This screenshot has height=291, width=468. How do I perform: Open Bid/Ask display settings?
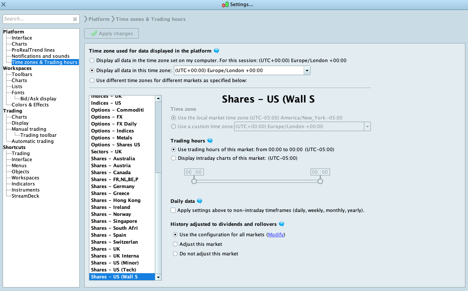point(38,99)
